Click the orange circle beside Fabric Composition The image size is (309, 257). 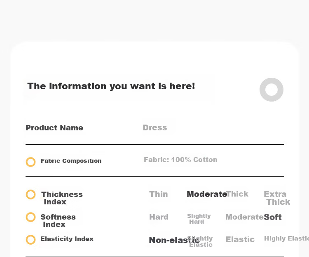click(x=31, y=162)
